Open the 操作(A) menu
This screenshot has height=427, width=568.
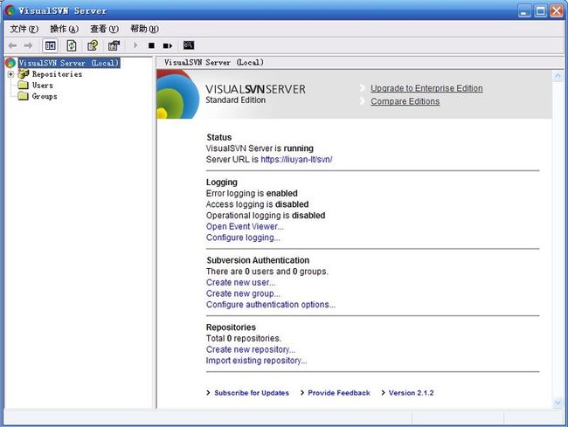64,29
